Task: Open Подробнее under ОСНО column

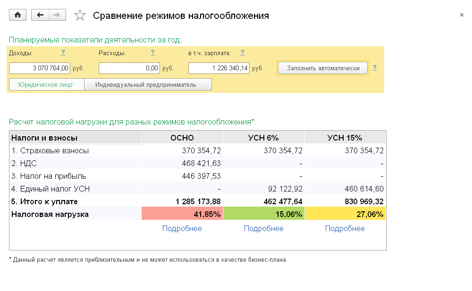Action: (x=182, y=228)
